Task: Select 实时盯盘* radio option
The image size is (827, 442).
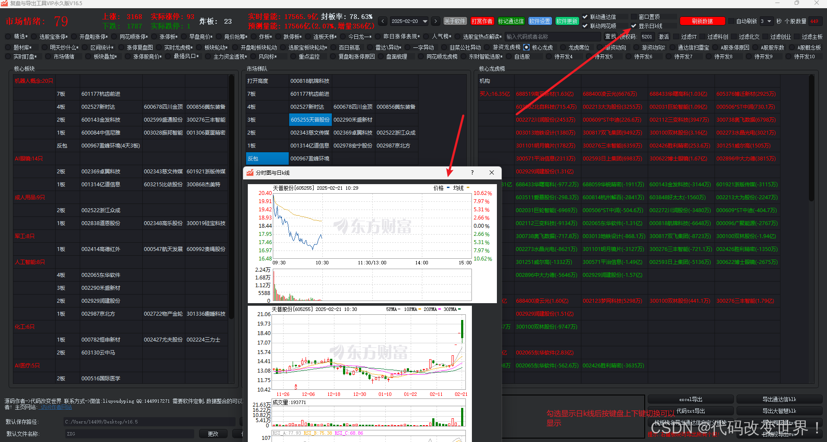Action: click(x=8, y=56)
